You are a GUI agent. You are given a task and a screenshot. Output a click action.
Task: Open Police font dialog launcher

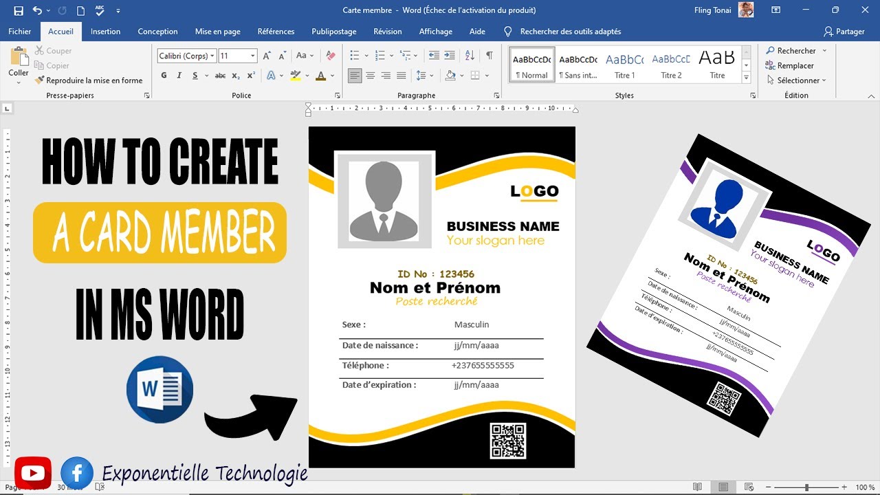(x=338, y=96)
